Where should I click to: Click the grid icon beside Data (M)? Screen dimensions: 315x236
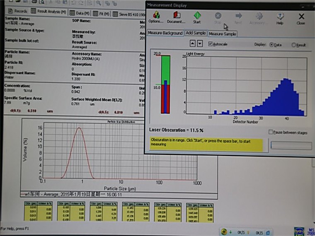[x=72, y=13]
